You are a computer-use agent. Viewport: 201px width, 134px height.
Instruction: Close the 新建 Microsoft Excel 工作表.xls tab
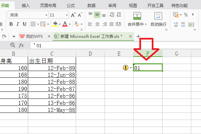pos(130,37)
